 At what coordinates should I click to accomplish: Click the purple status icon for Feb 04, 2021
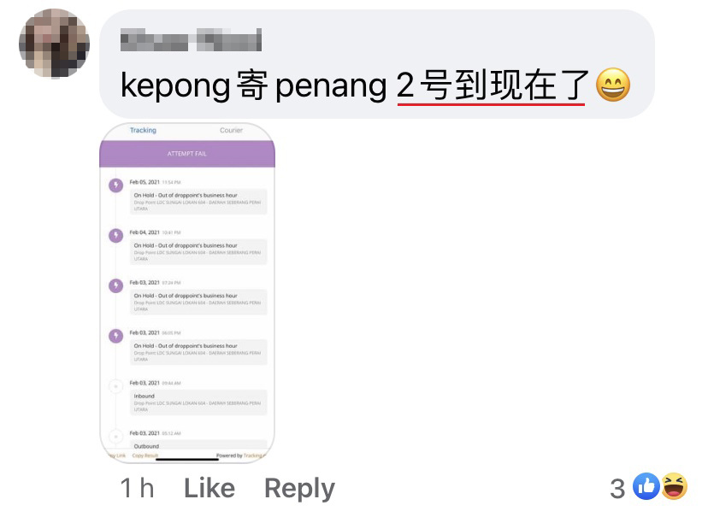[x=116, y=235]
